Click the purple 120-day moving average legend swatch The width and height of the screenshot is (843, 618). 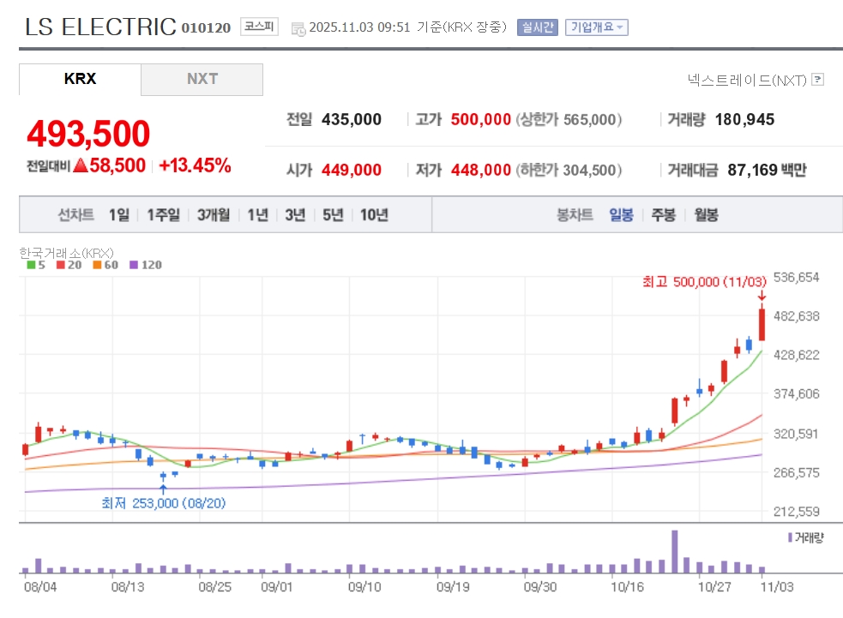pos(134,265)
